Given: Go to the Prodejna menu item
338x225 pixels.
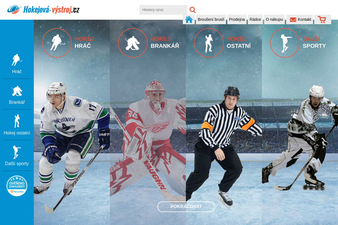Looking at the screenshot, I should 237,19.
